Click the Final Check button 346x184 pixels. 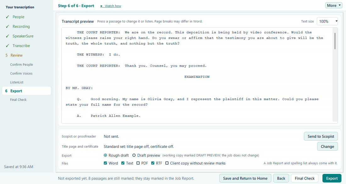click(304, 178)
